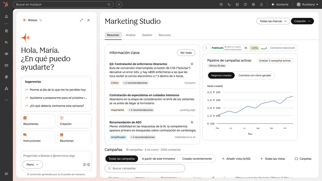Switch to the Análisis tab
Image resolution: width=322 pixels, height=181 pixels.
(x=131, y=35)
